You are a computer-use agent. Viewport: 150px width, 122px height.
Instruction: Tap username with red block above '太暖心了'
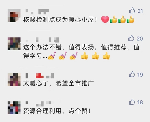click(40, 76)
